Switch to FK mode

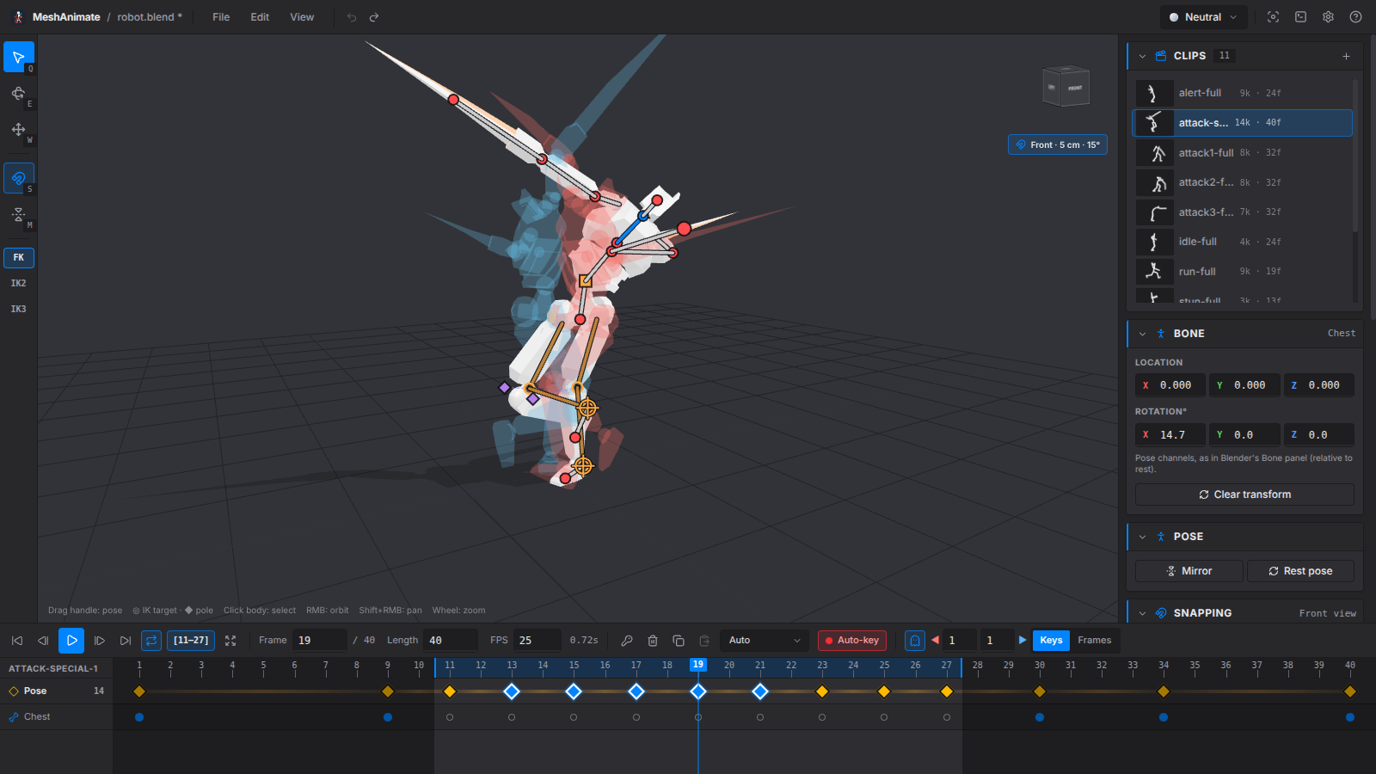[x=18, y=257]
